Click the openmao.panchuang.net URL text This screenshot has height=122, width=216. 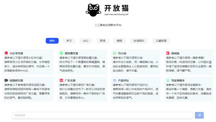116,14
